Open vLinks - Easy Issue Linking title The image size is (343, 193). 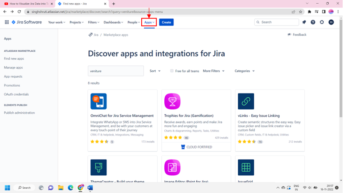pos(259,116)
